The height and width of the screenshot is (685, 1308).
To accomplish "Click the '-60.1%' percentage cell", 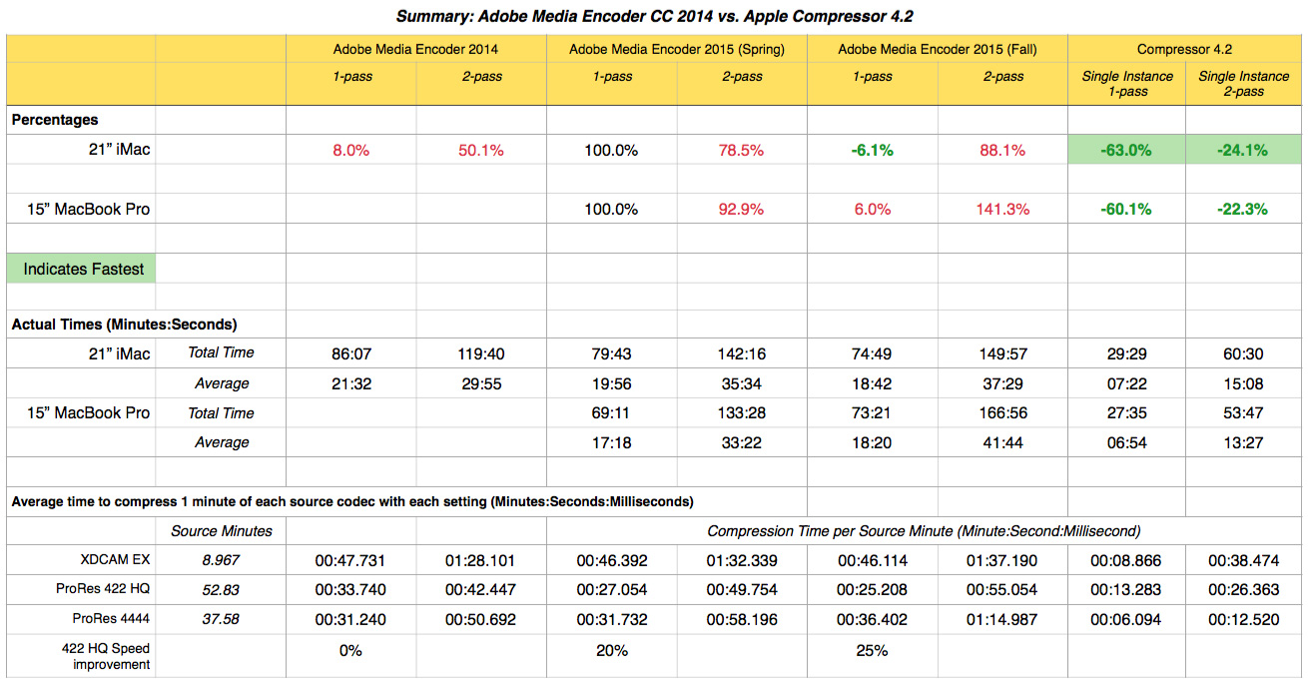I will pos(1126,210).
